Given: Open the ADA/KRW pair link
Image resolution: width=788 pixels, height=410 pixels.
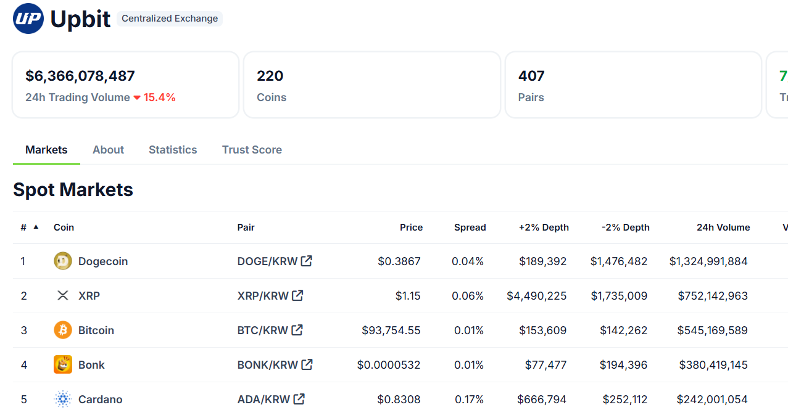Looking at the screenshot, I should 263,400.
